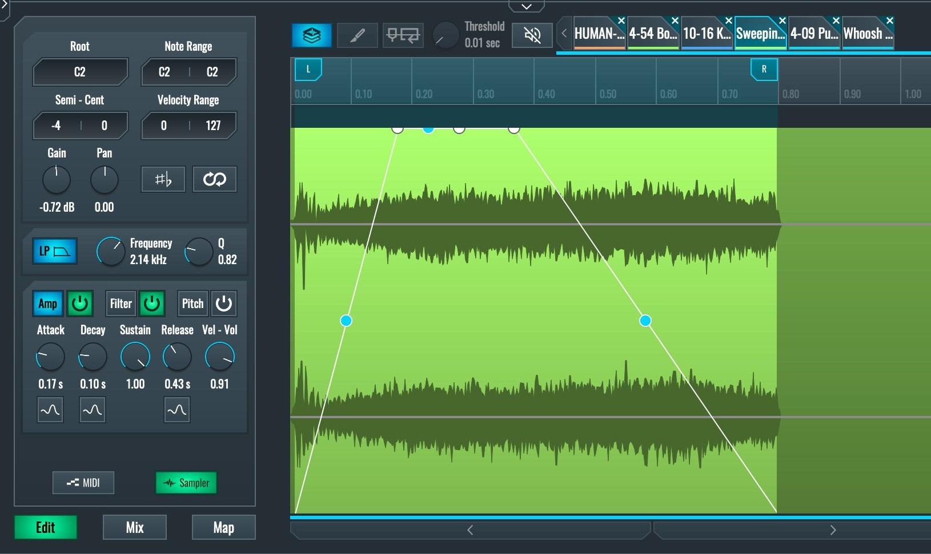Click the Attack knob
Screen dimensions: 931x554
[50, 357]
